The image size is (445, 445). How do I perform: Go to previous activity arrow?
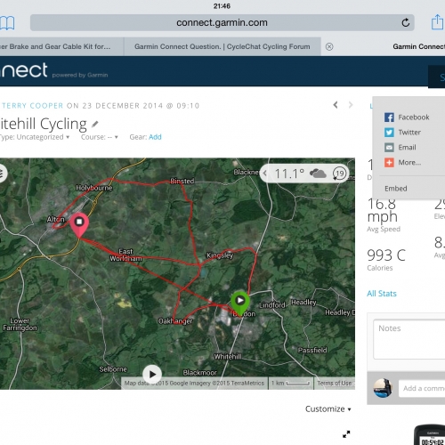point(336,105)
